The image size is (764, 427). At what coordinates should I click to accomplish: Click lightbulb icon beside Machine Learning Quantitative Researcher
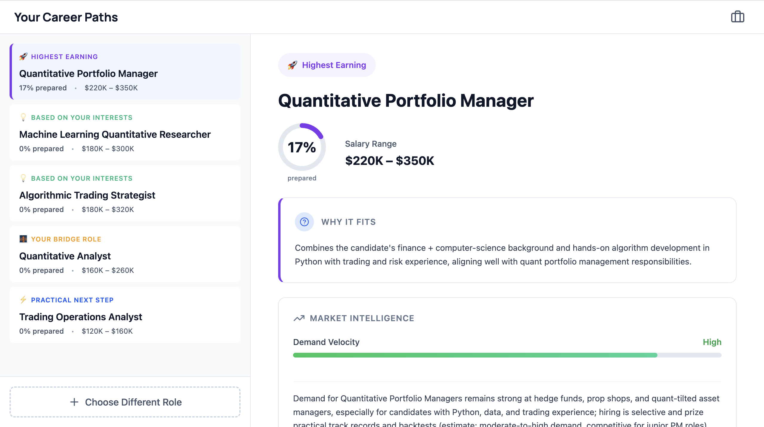(x=23, y=117)
